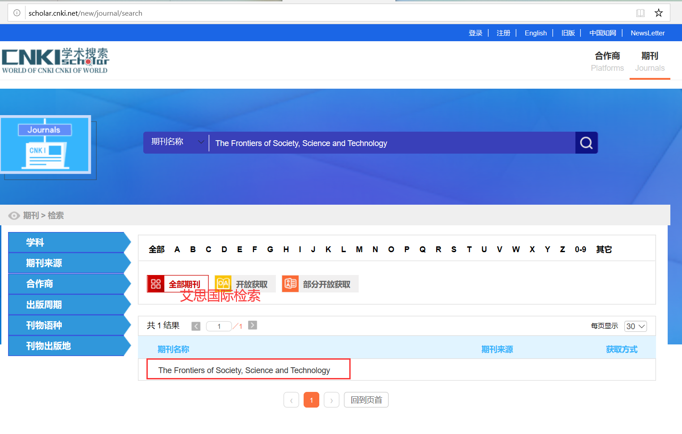Filter journals by letter C
682x434 pixels.
point(208,249)
